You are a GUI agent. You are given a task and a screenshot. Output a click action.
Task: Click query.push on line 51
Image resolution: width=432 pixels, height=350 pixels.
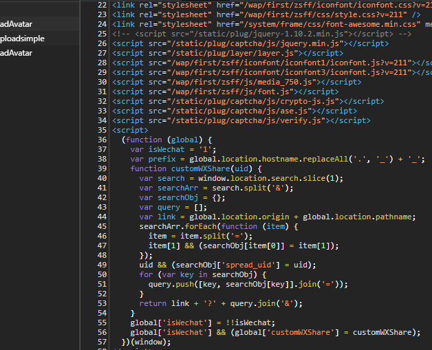171,284
